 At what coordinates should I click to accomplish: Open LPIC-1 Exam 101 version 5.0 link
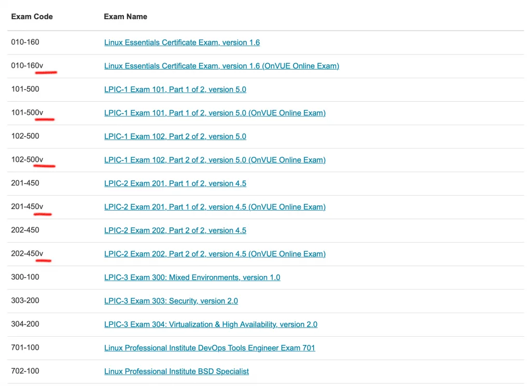[175, 89]
